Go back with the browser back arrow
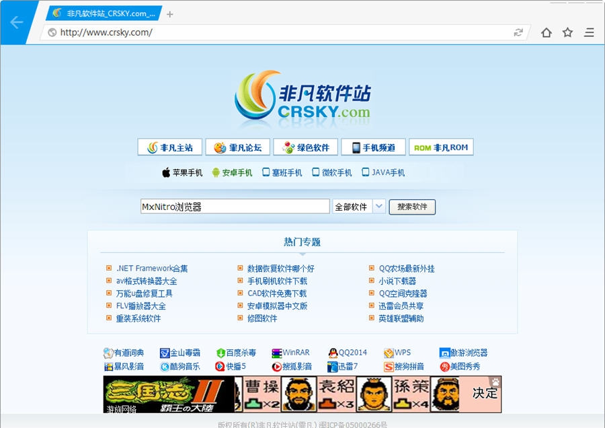The height and width of the screenshot is (428, 605). click(x=16, y=22)
